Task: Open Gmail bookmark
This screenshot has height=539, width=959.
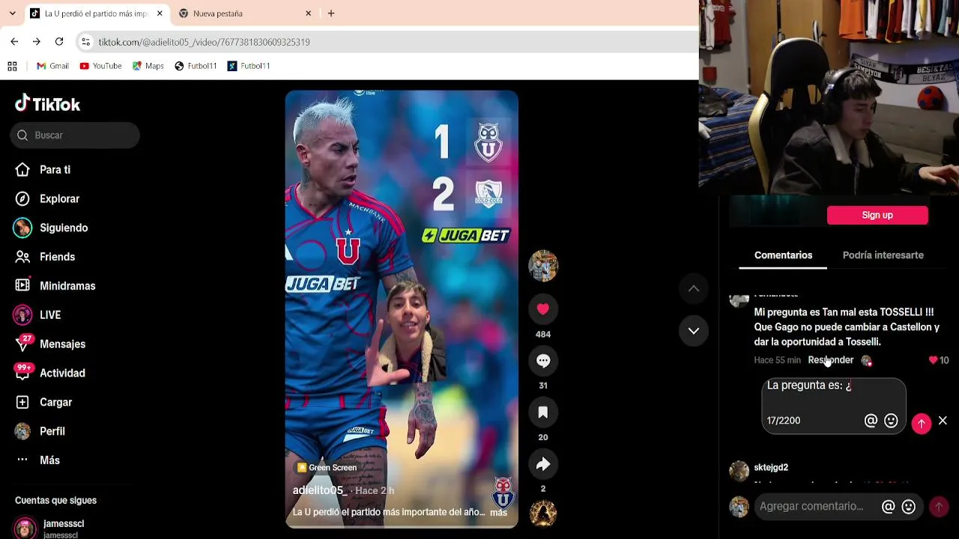Action: 52,66
